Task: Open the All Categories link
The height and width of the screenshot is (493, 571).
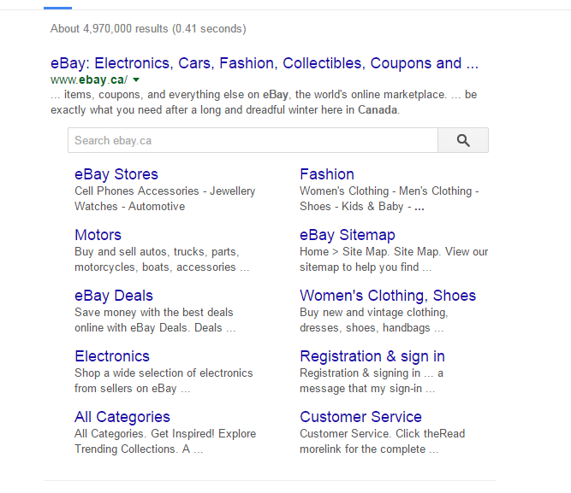Action: (x=122, y=417)
